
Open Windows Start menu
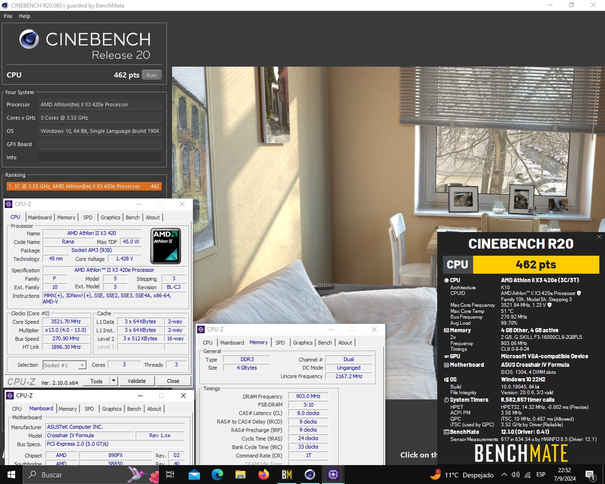(11, 475)
